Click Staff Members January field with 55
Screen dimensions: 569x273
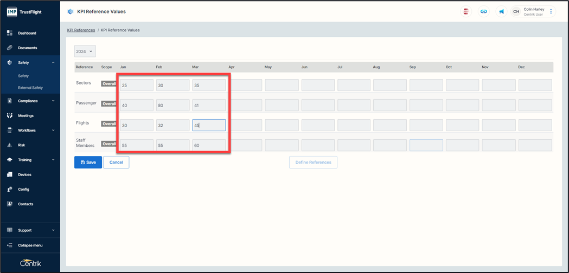point(137,145)
